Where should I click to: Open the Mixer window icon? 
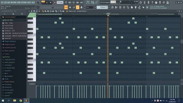(124, 7)
